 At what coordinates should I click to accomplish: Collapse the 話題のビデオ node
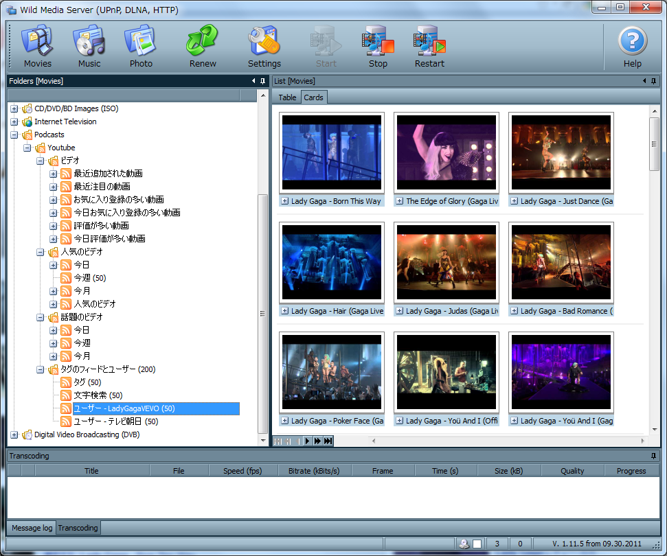(40, 317)
